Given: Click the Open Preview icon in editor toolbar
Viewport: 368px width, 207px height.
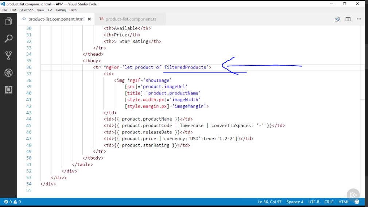Looking at the screenshot, I should coord(337,19).
